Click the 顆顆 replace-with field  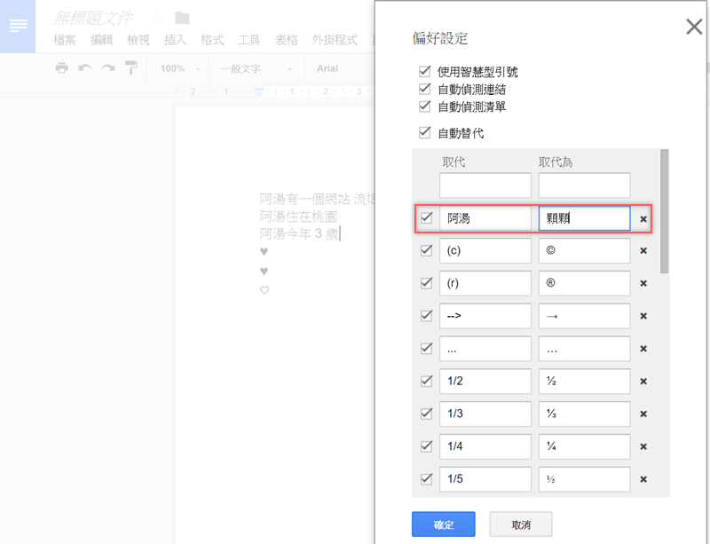[584, 218]
